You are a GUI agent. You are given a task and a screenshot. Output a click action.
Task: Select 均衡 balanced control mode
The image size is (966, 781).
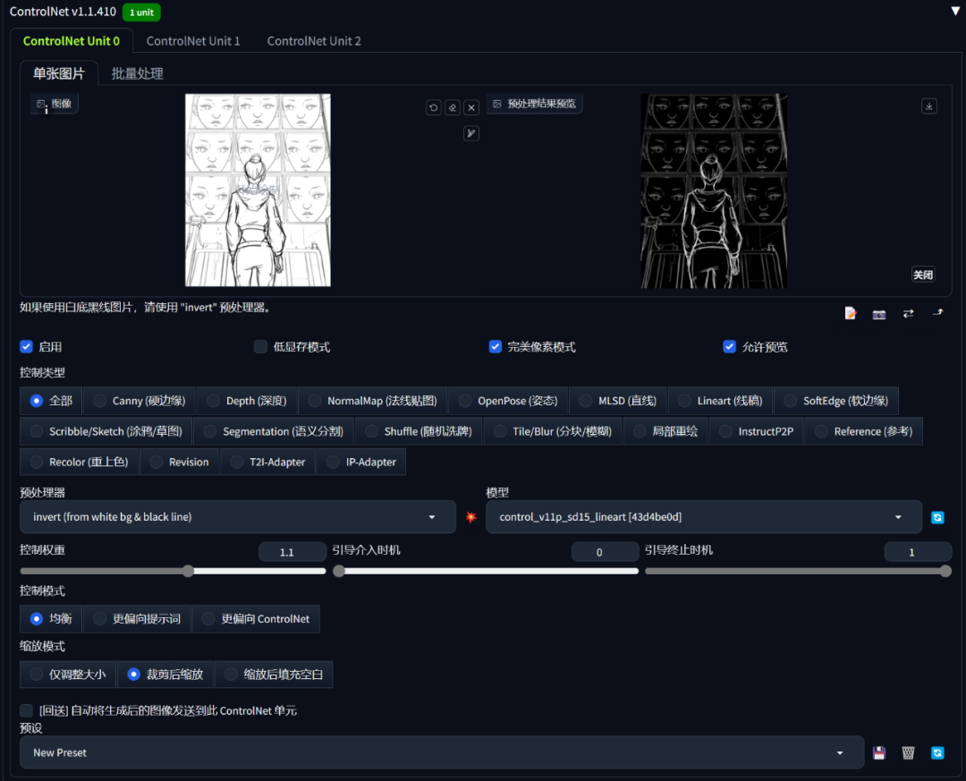51,619
